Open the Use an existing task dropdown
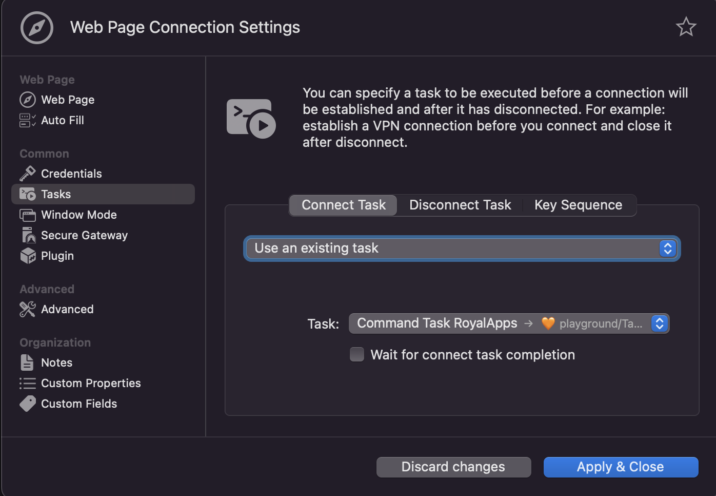This screenshot has width=716, height=496. pos(462,249)
